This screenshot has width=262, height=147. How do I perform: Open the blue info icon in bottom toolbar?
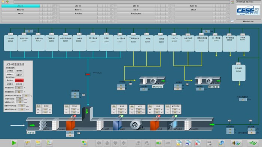[x=221, y=143]
